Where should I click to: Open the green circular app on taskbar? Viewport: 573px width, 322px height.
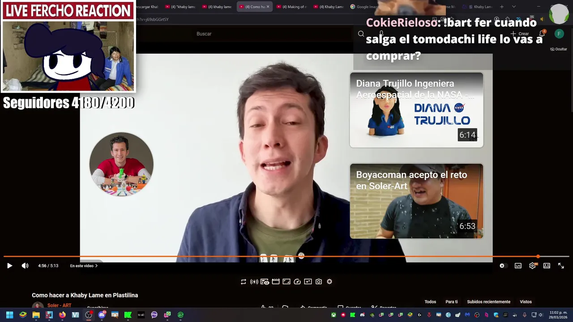tap(180, 315)
